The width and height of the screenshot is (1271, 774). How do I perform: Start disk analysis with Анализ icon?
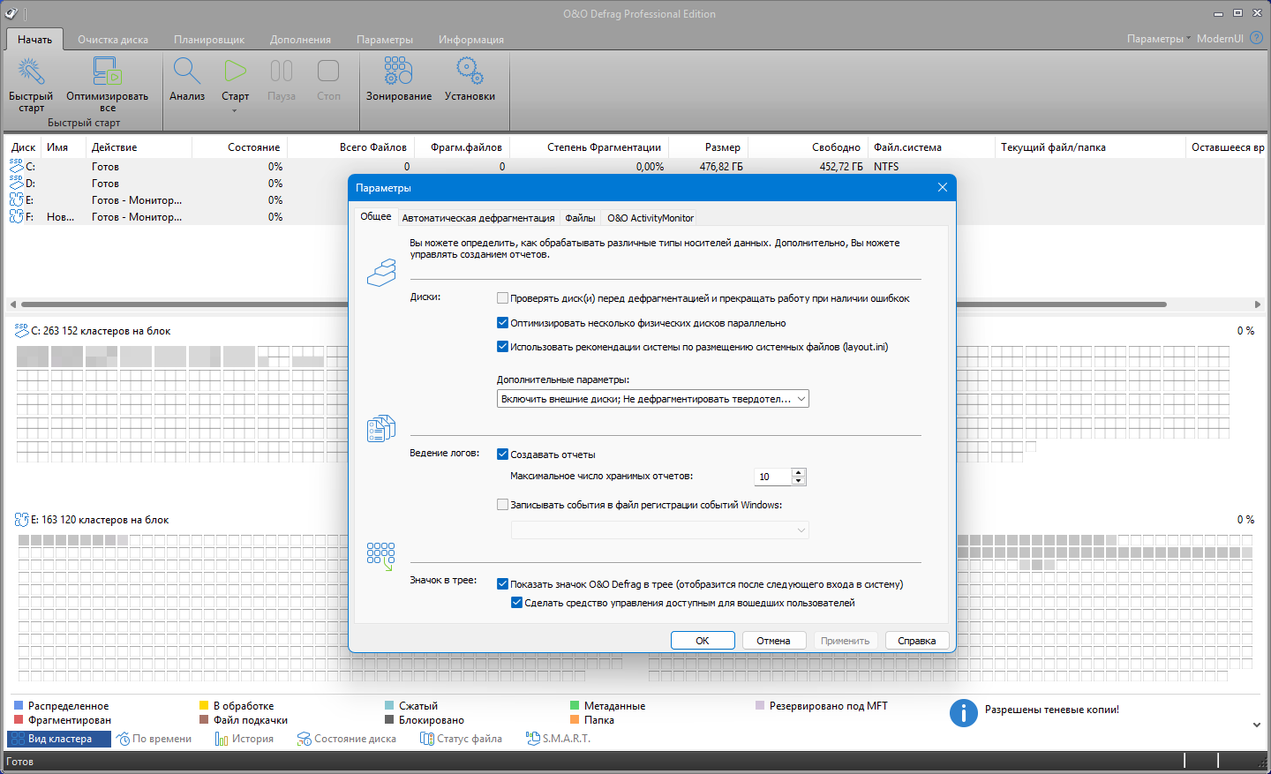click(x=187, y=71)
